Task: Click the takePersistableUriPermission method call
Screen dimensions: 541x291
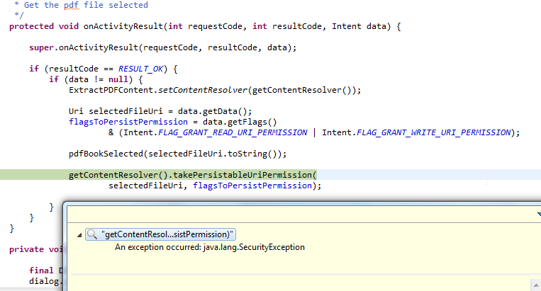Action: coord(243,175)
